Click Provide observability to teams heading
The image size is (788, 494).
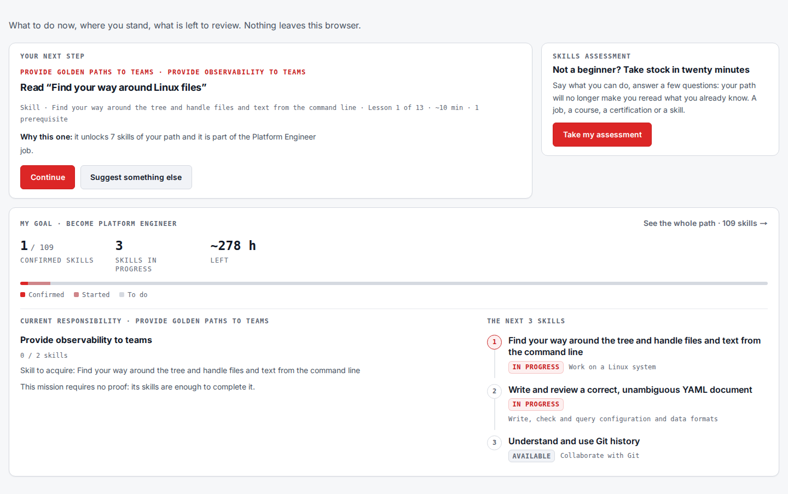coord(86,340)
